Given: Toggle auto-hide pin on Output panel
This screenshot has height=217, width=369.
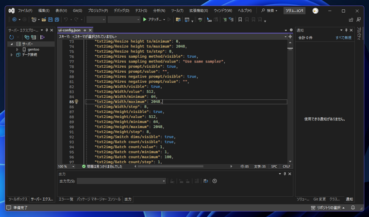Looking at the screenshot, I should point(285,174).
